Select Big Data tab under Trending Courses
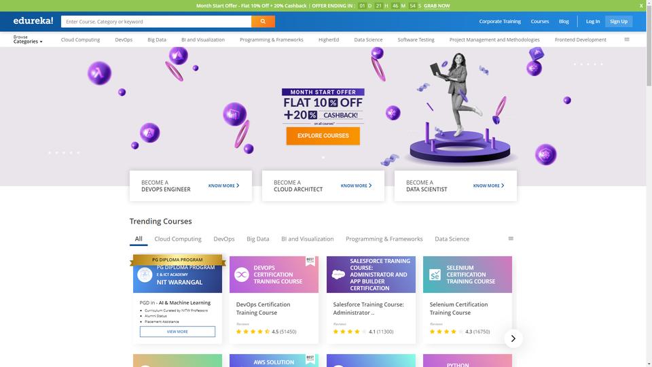 click(x=258, y=239)
